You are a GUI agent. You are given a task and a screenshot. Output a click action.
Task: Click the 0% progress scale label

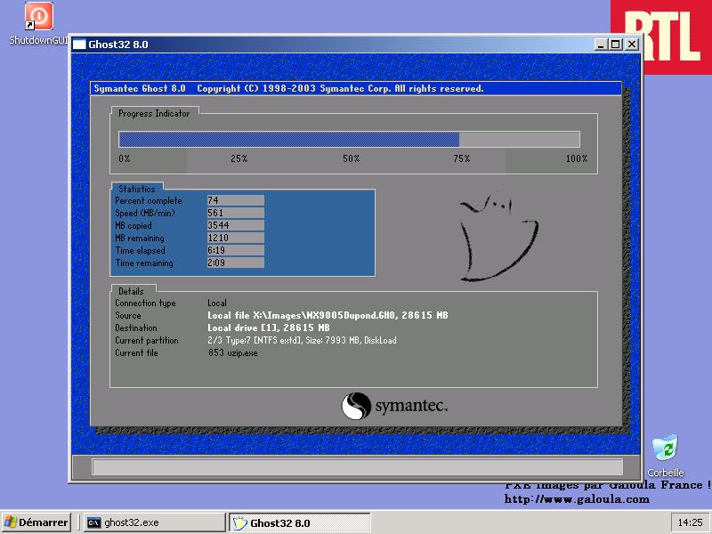(x=124, y=158)
